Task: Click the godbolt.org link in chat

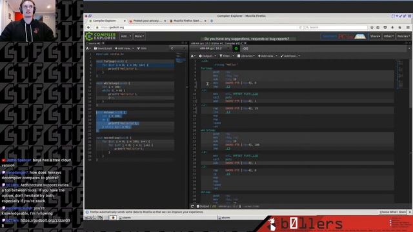Action: (x=45, y=220)
